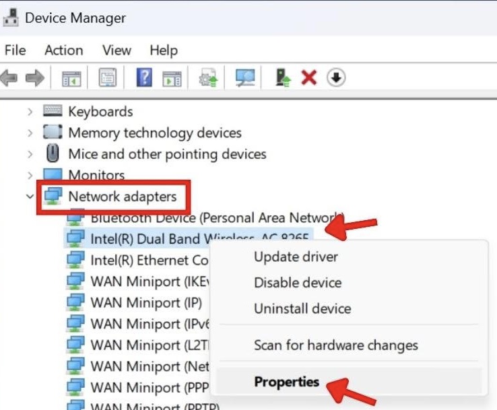The image size is (497, 410).
Task: Select Intel(R) Ethernet Connection entry
Action: 149,260
